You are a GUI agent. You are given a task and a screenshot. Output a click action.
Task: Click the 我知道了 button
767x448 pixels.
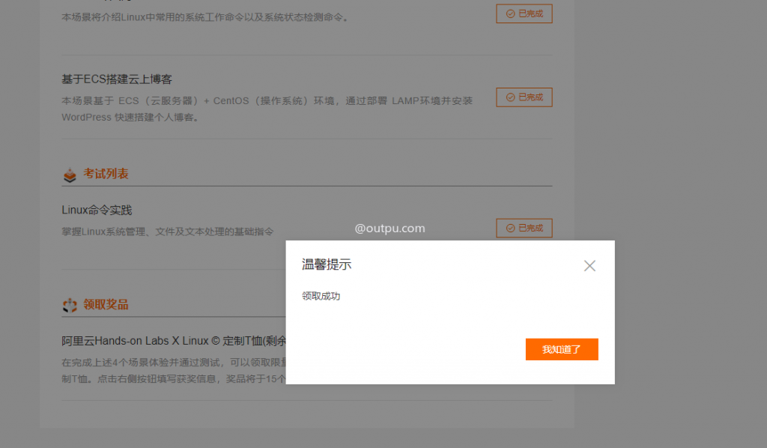(562, 349)
